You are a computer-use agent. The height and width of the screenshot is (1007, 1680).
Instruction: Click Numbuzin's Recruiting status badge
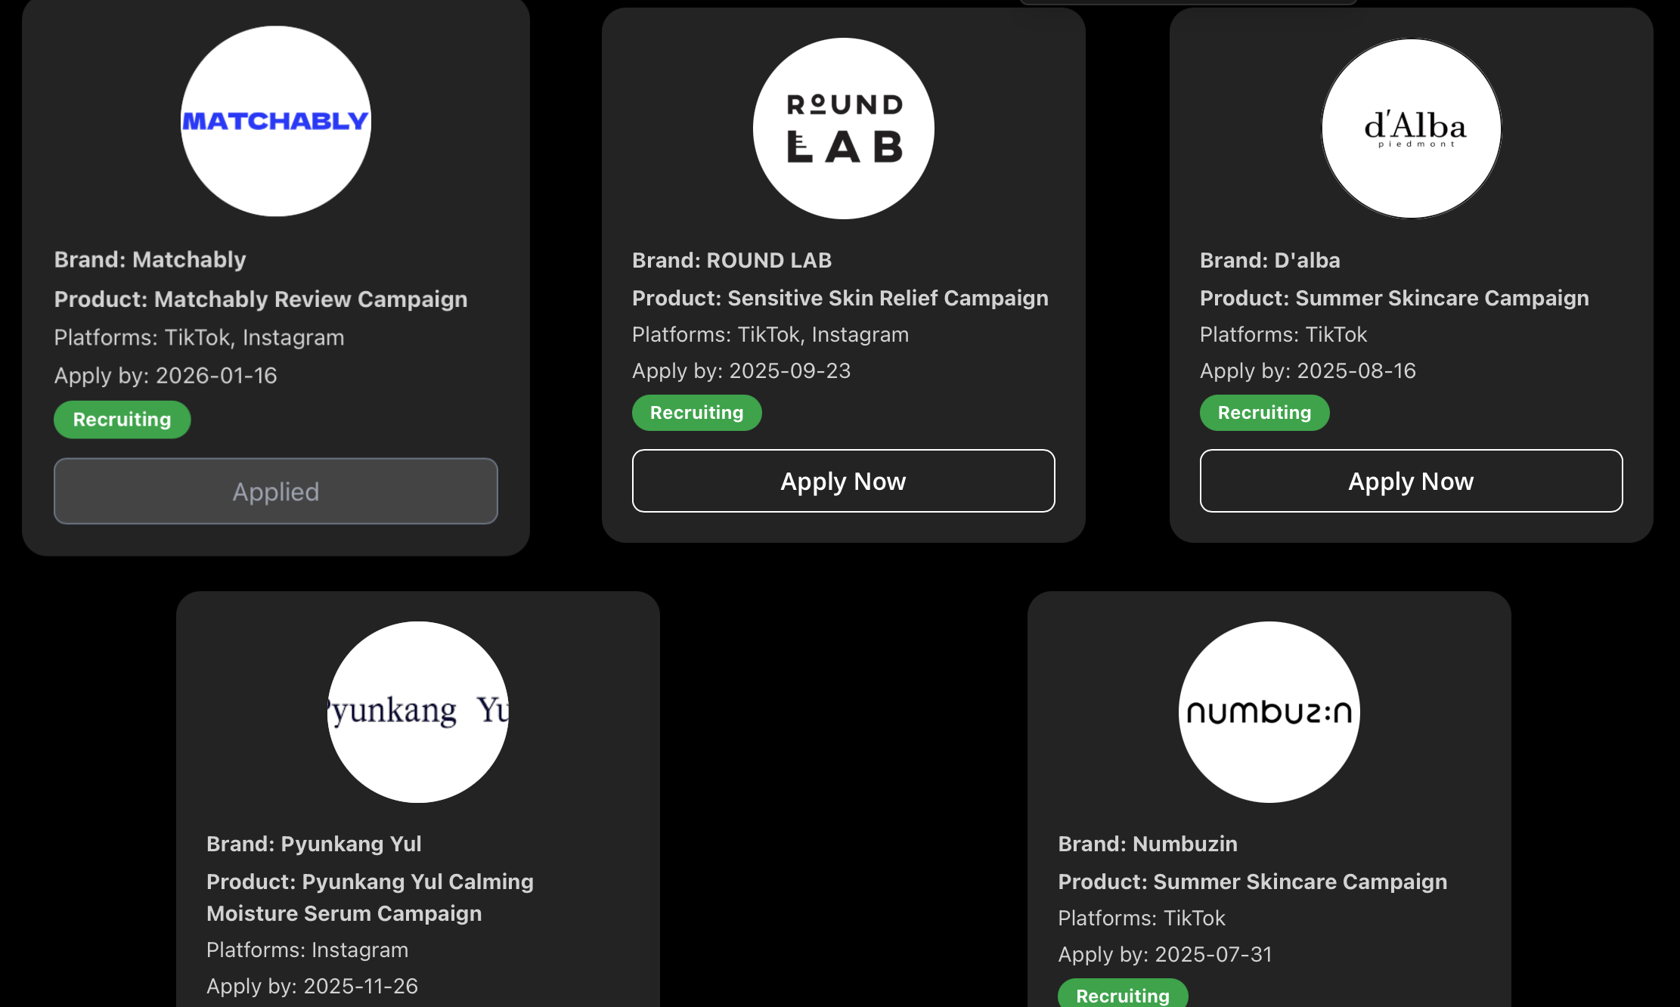[x=1123, y=995]
